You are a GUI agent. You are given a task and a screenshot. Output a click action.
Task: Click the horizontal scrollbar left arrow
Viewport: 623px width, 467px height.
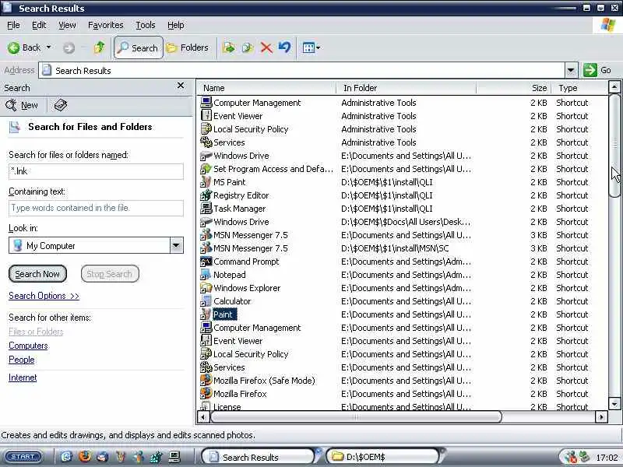point(203,417)
